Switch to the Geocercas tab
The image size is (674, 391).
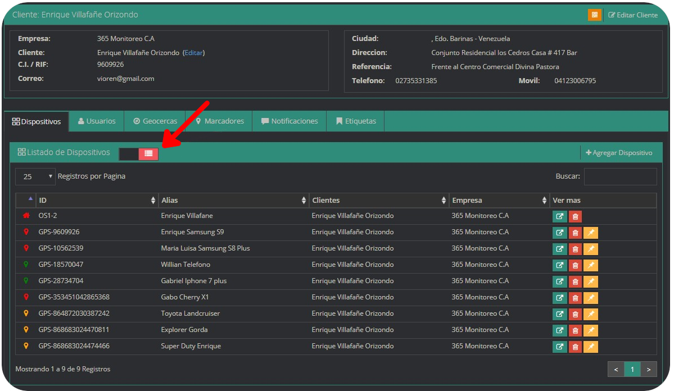(155, 121)
